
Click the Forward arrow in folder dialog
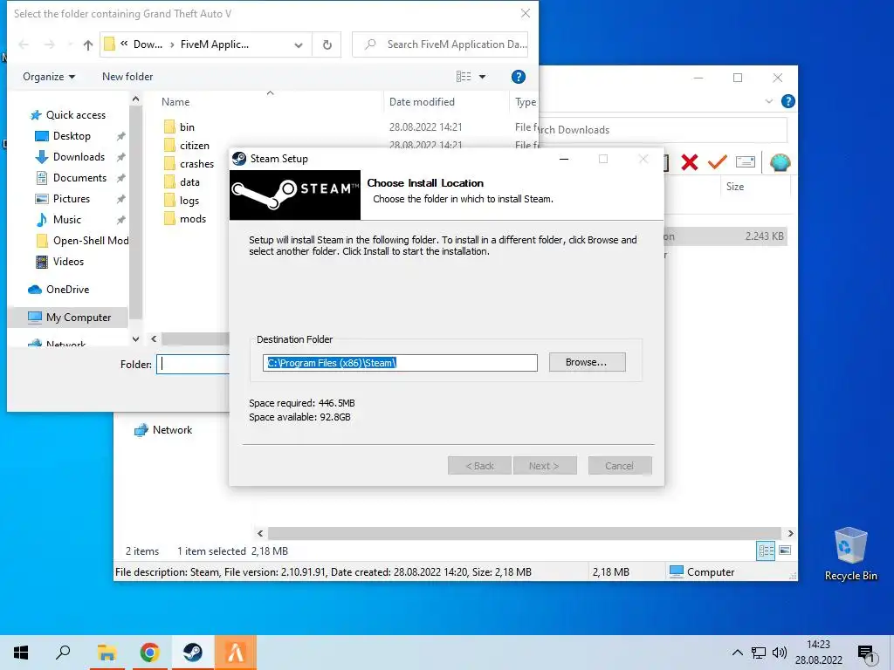point(50,45)
